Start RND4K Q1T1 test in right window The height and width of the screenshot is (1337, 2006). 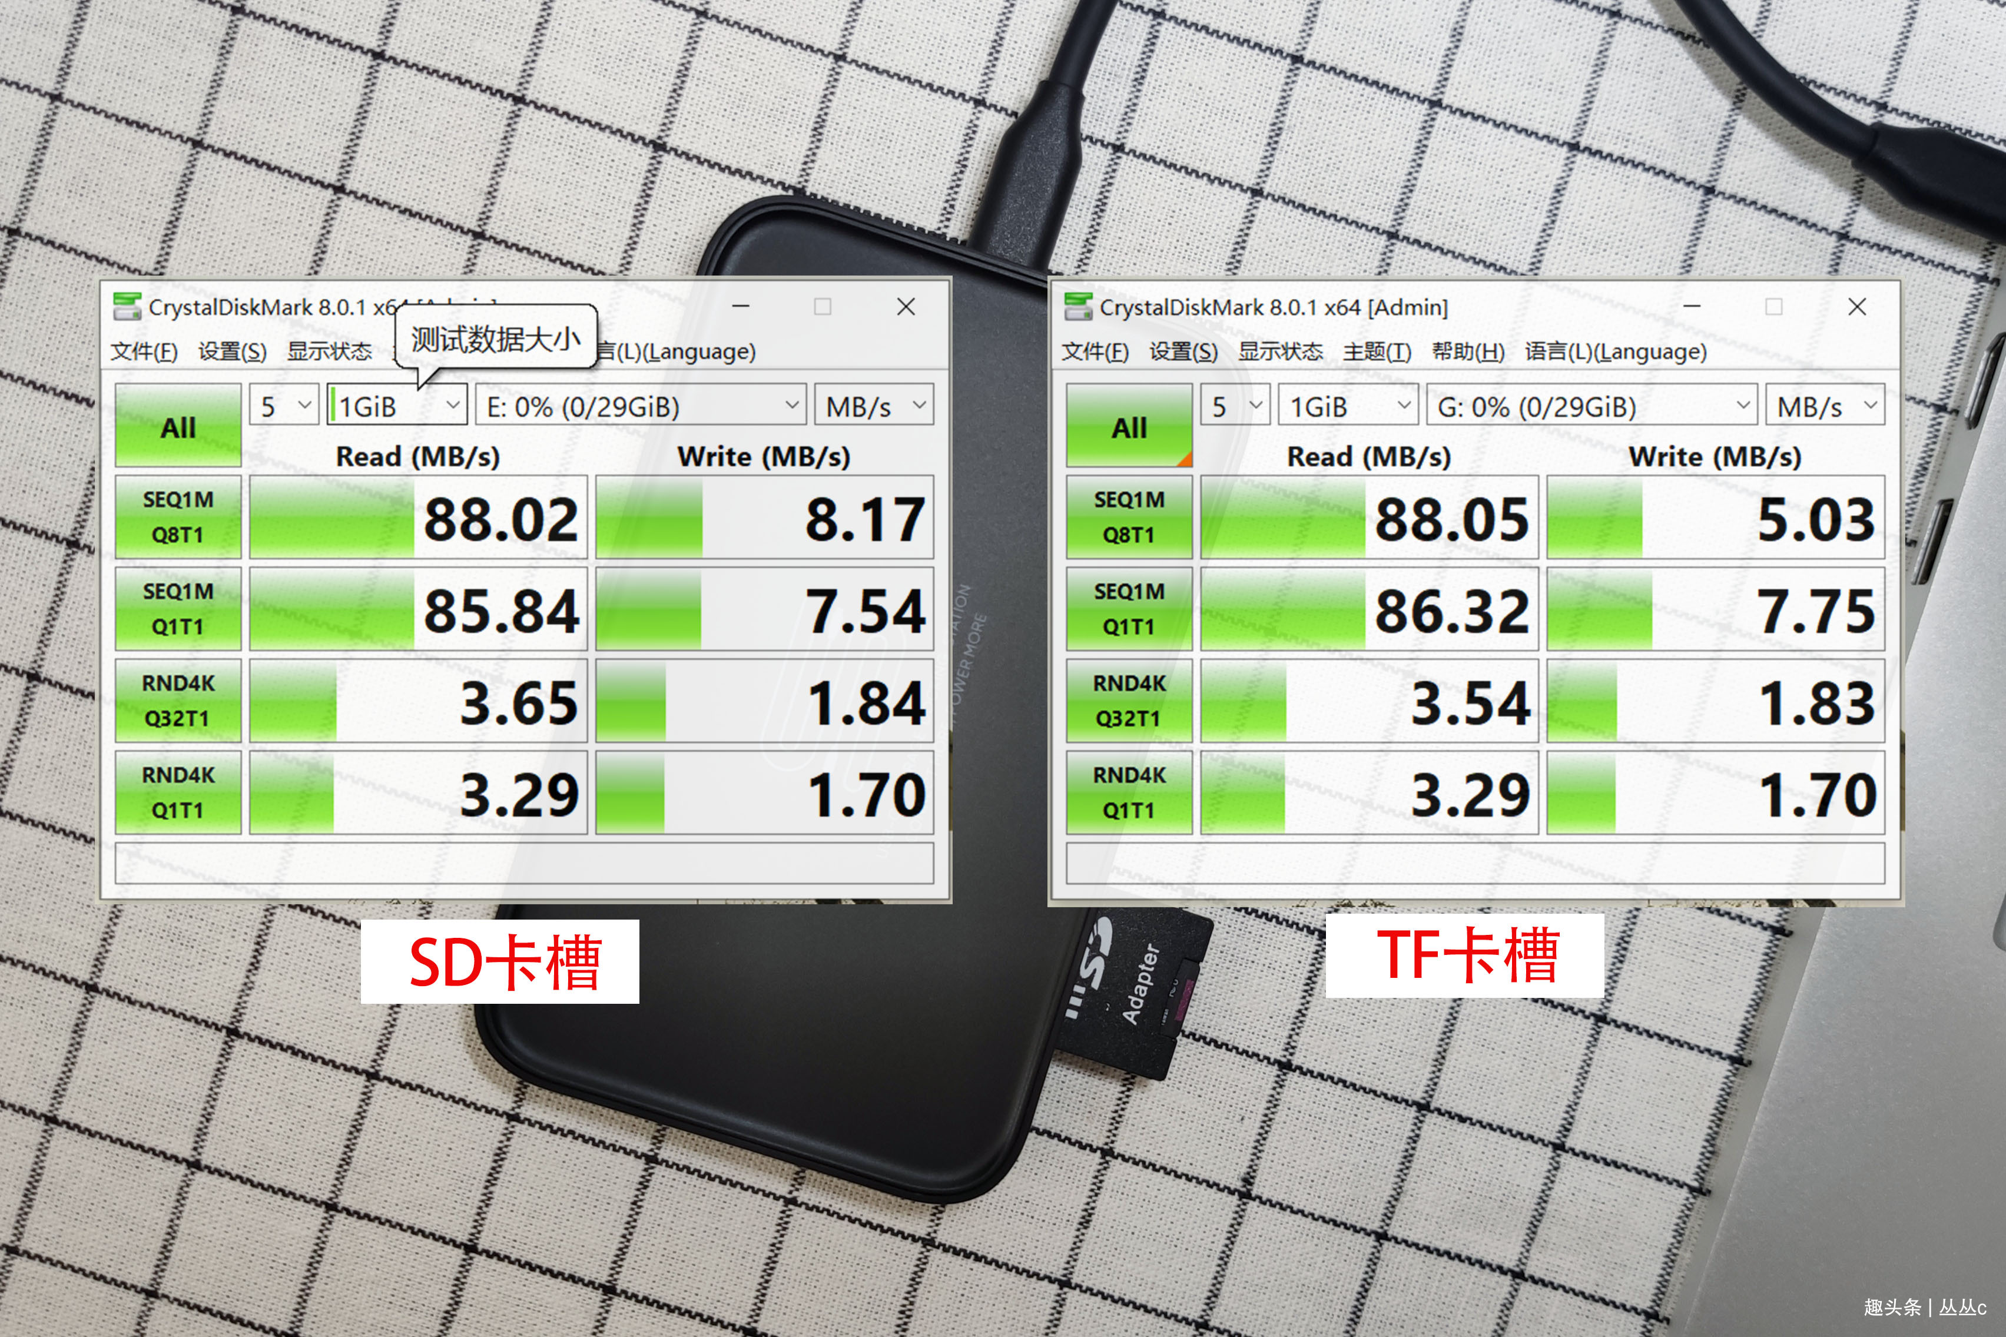click(x=1130, y=792)
